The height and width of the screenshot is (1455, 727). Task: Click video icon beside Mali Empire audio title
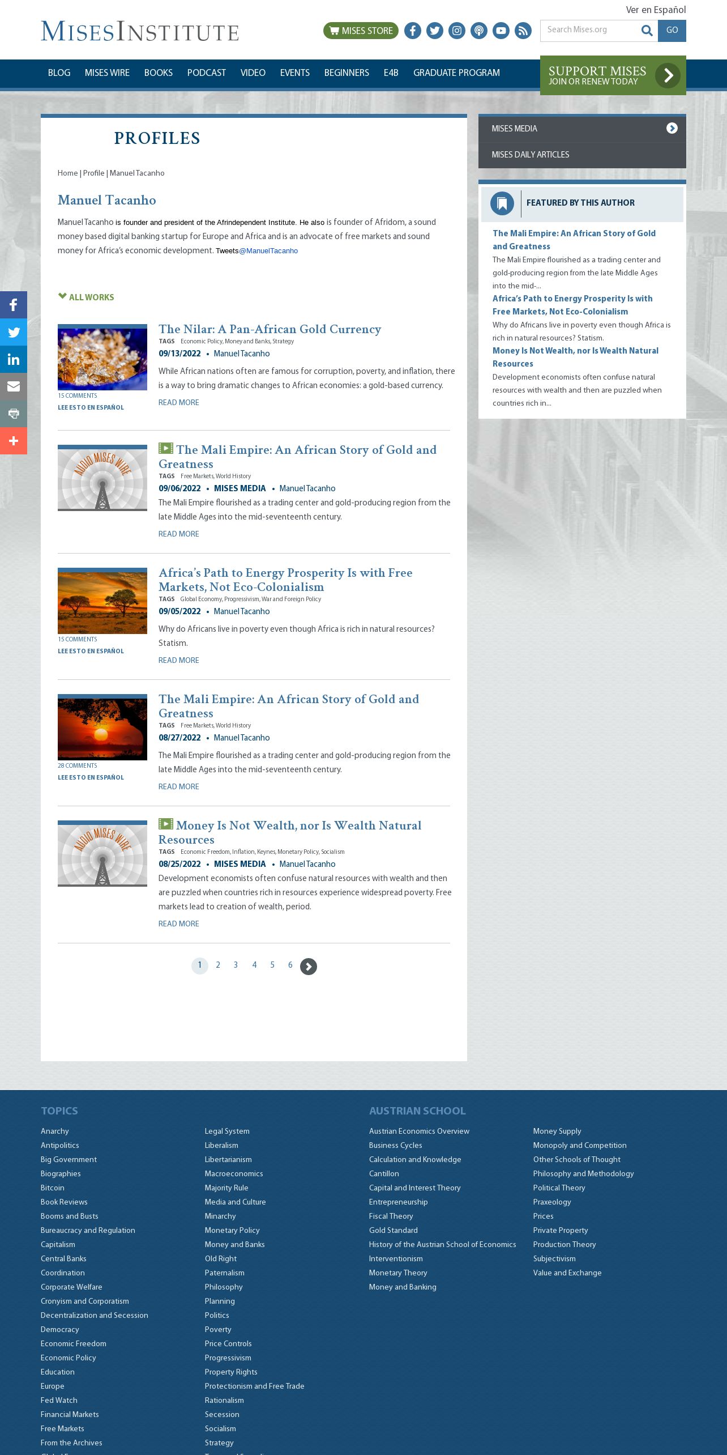click(166, 448)
